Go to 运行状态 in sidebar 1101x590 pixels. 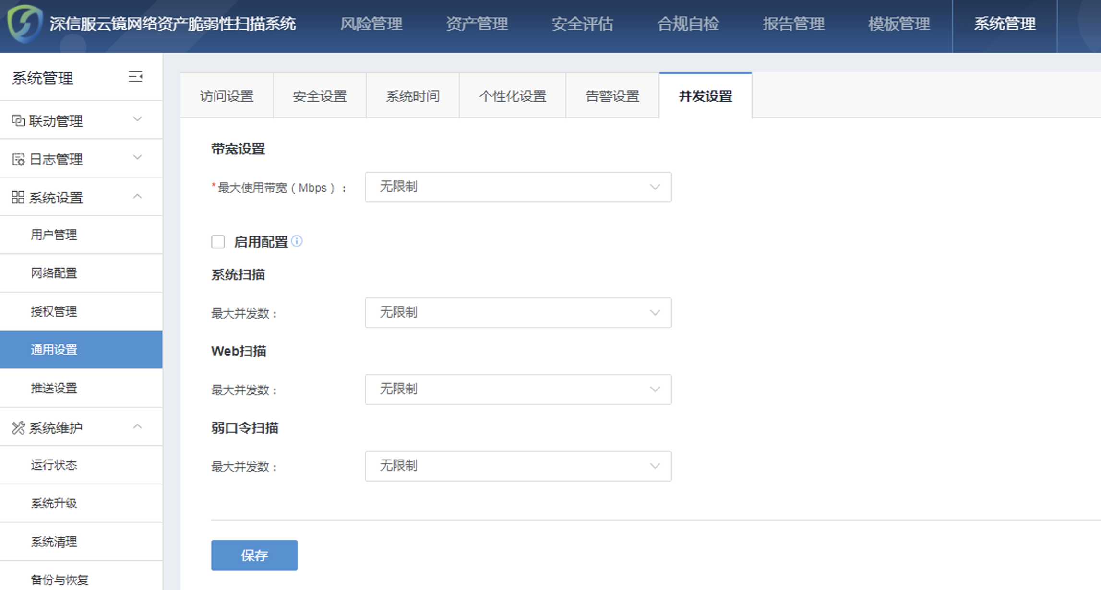tap(81, 465)
